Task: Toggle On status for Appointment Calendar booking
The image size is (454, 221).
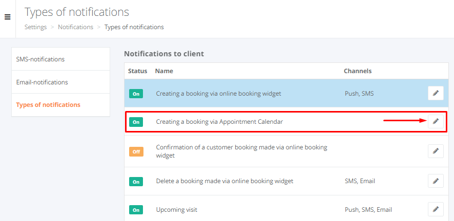Action: click(x=136, y=122)
